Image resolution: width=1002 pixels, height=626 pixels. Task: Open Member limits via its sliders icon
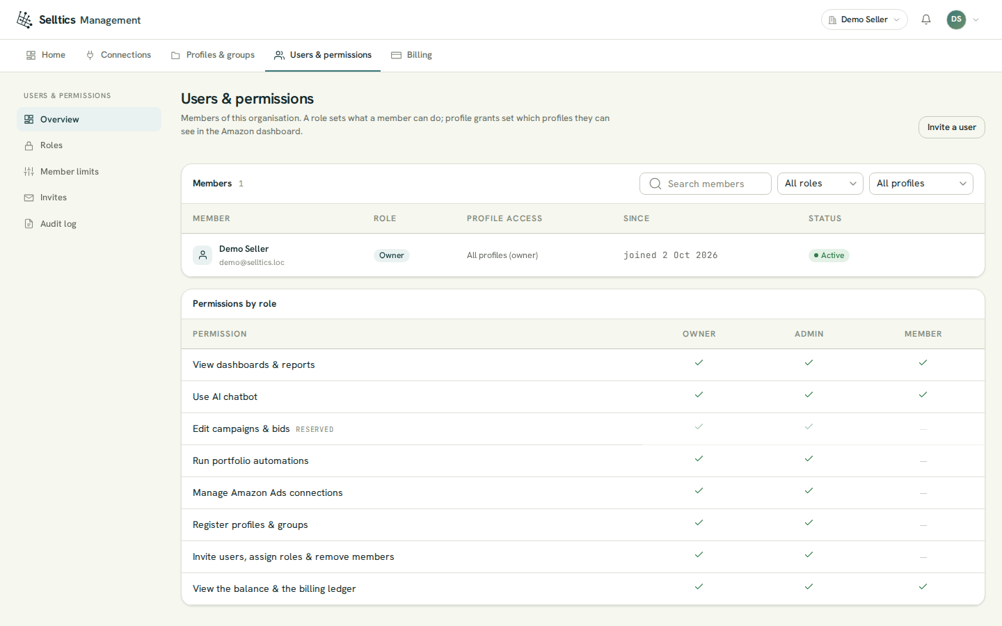(29, 172)
